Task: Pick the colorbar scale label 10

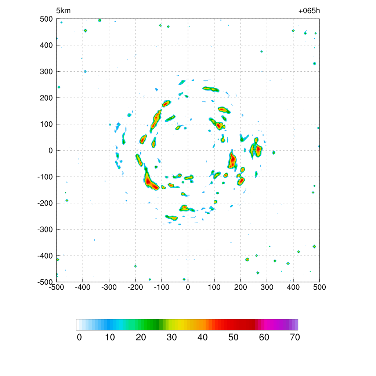Action: (x=110, y=337)
